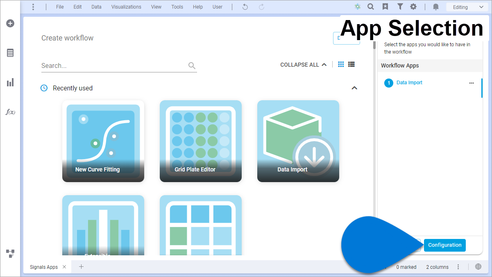492x277 pixels.
Task: Open Data Import app options ellipsis
Action: 472,83
